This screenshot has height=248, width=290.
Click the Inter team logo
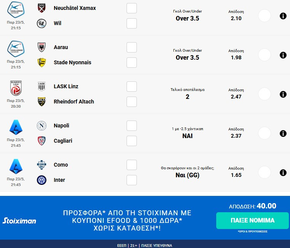41,180
